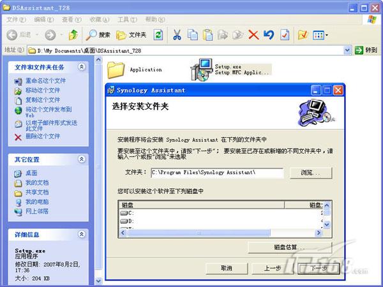This screenshot has height=287, width=383.
Task: Copy using the toolbar copy icon
Action: [x=193, y=35]
